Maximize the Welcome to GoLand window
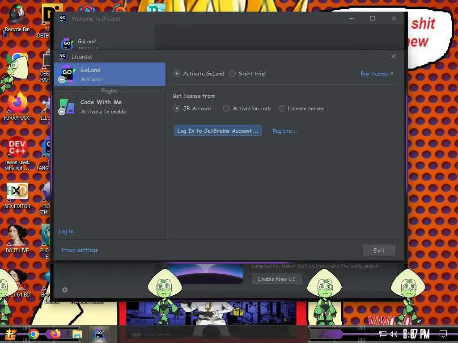Viewport: 458px width, 343px height. click(373, 18)
